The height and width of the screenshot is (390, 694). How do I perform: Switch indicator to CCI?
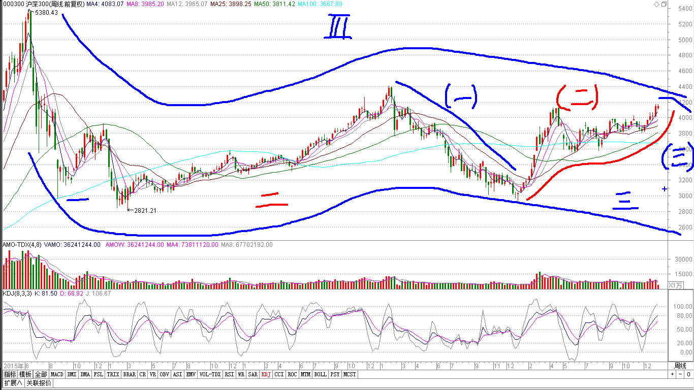(279, 374)
